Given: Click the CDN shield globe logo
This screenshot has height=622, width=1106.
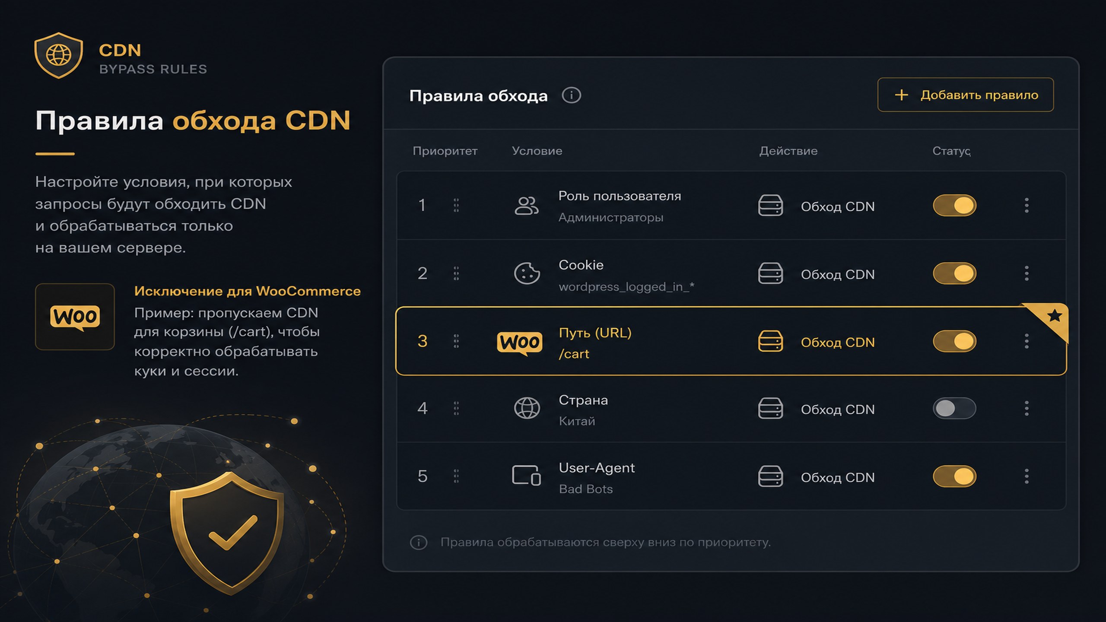Looking at the screenshot, I should tap(58, 55).
